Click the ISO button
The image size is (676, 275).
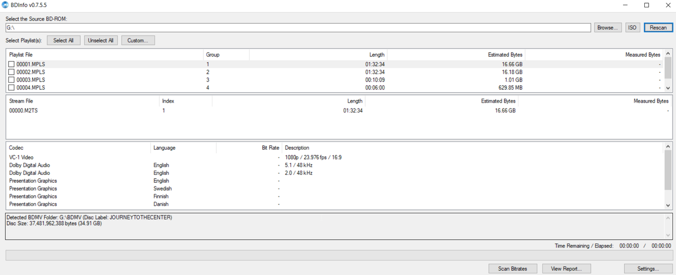(632, 27)
